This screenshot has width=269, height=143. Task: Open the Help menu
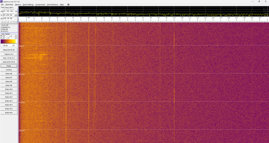[x=62, y=5]
